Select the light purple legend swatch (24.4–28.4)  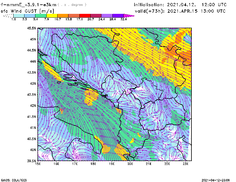click(107, 16)
